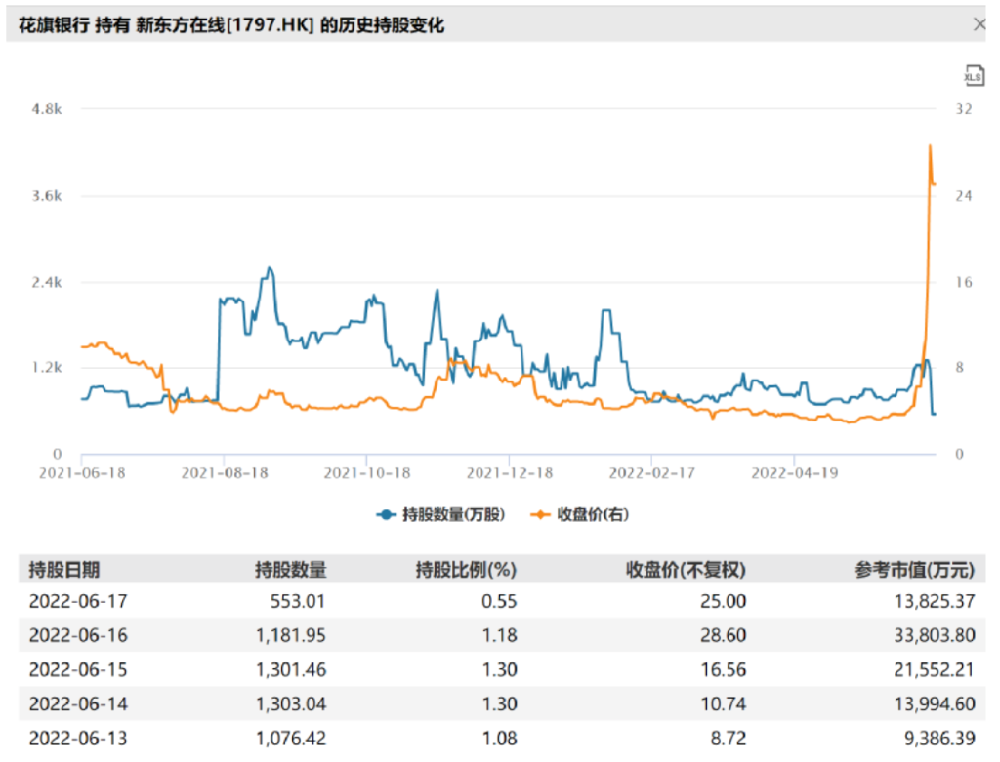Click closing price 28.60
The width and height of the screenshot is (1000, 762).
tap(724, 635)
